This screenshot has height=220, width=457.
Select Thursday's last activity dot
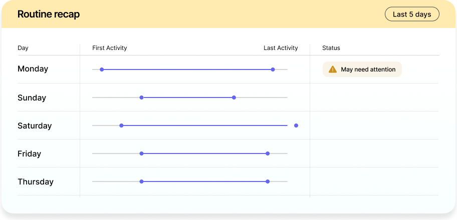point(268,181)
